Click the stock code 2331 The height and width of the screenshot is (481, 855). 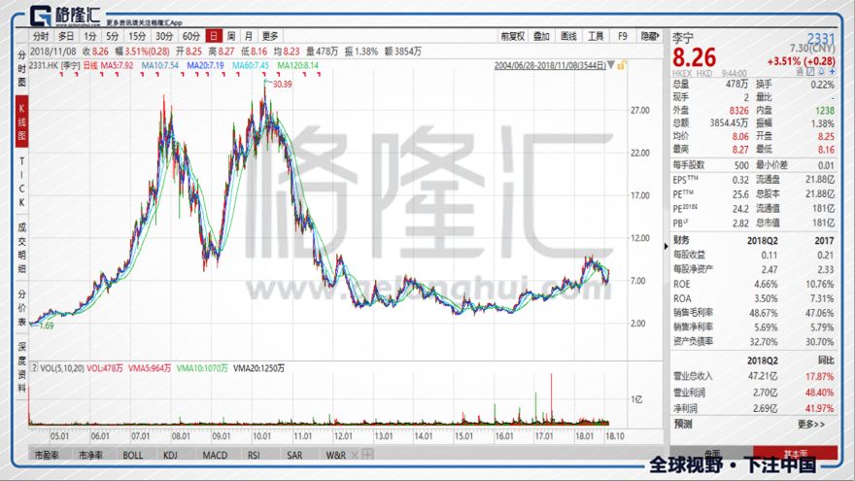(x=821, y=38)
